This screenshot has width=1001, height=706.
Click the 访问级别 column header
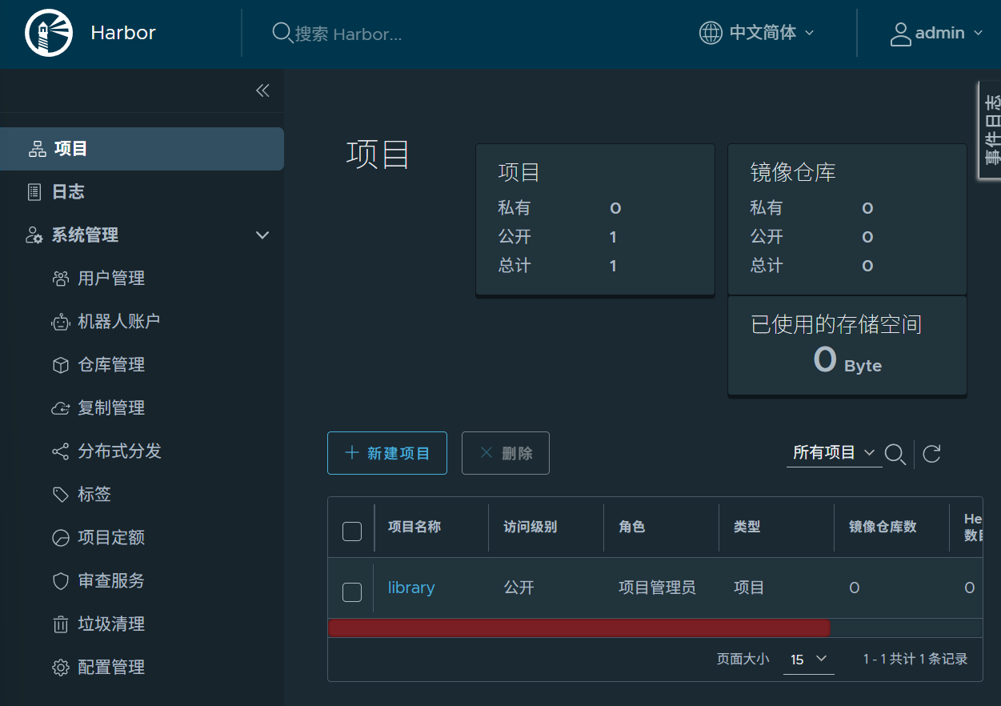click(x=530, y=527)
